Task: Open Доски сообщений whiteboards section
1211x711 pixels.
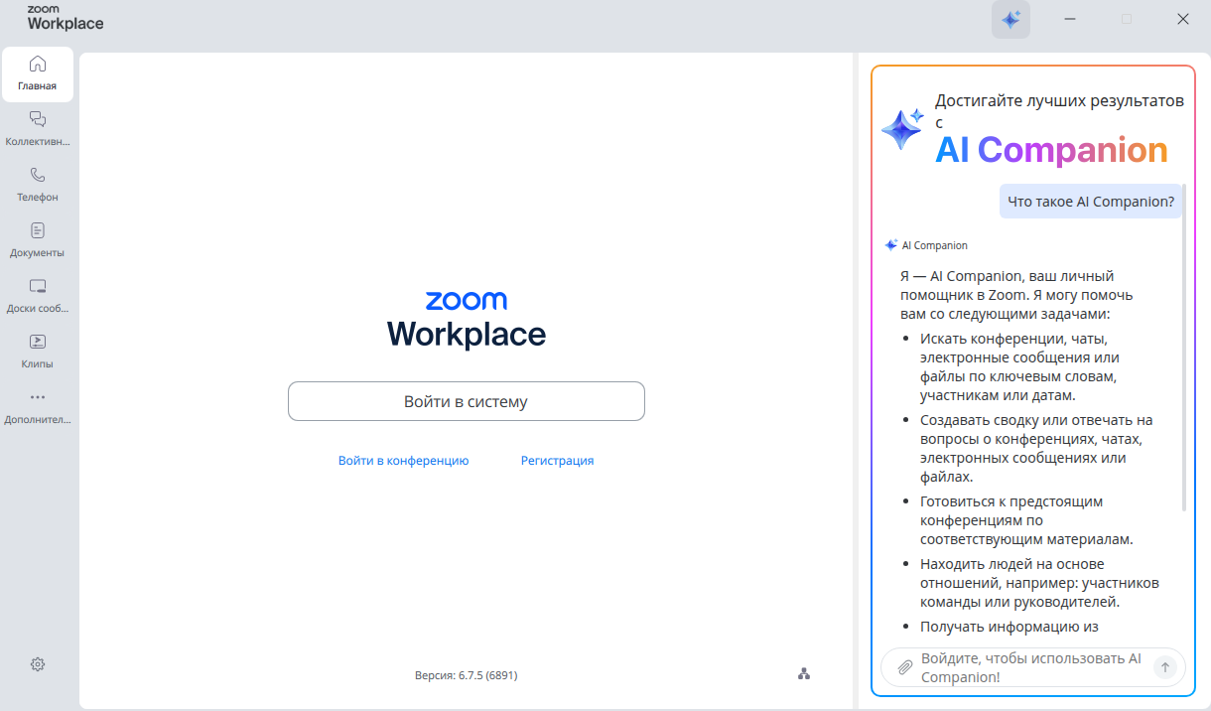Action: [37, 296]
